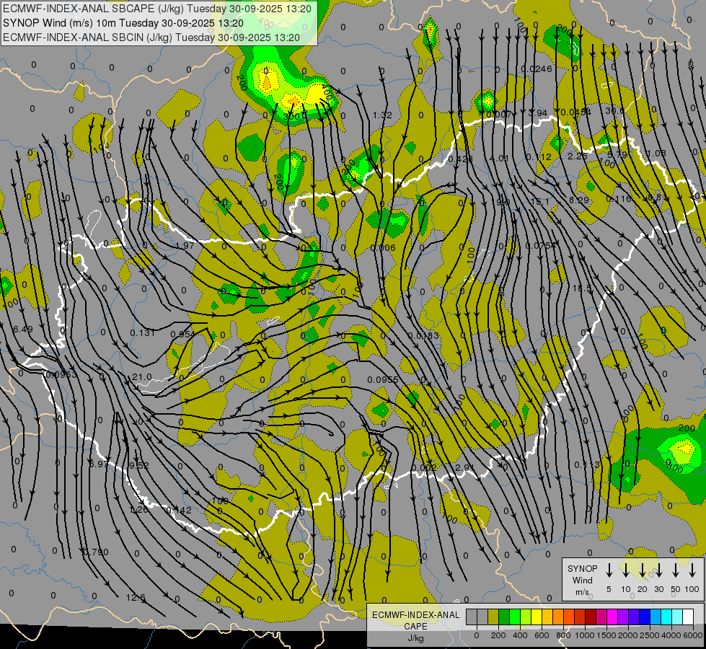Viewport: 706px width, 649px height.
Task: Select the 6.49 data value on map
Action: (23, 329)
